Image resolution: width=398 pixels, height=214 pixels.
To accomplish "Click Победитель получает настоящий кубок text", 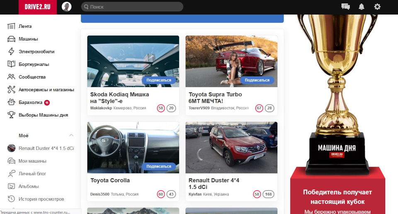I will pyautogui.click(x=337, y=197).
